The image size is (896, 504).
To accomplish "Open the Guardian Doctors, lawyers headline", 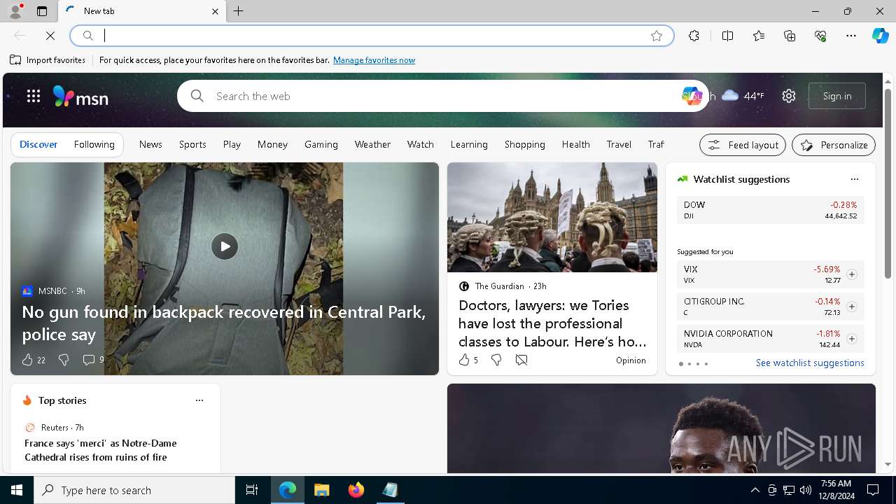I will pos(552,323).
